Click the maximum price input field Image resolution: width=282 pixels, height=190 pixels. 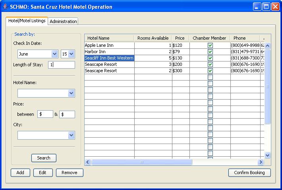point(67,114)
